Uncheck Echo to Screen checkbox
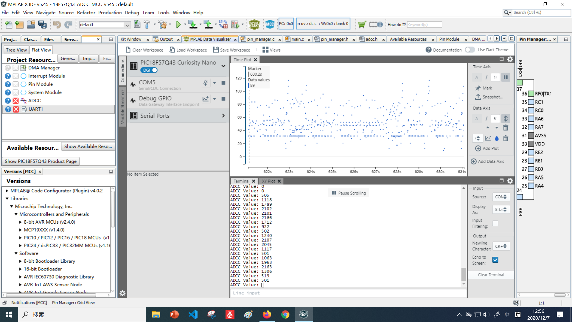Viewport: 572px width, 322px height. pos(495,260)
